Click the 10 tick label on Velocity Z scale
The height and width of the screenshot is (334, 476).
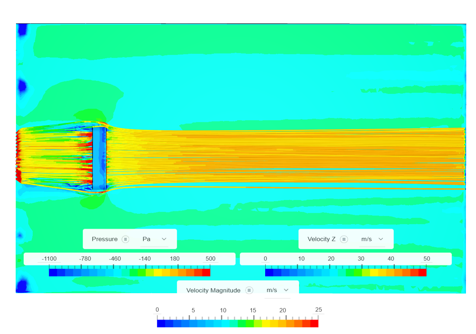tap(301, 259)
